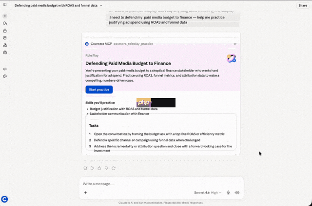This screenshot has width=312, height=206.
Task: Open the stacked-discs sidebar icon
Action: tap(5, 38)
